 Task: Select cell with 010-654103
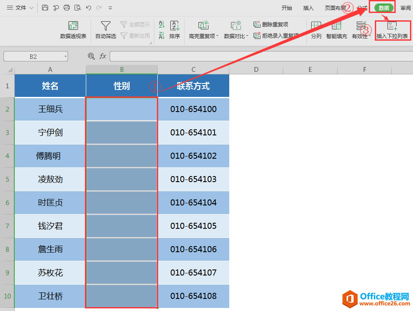[193, 180]
